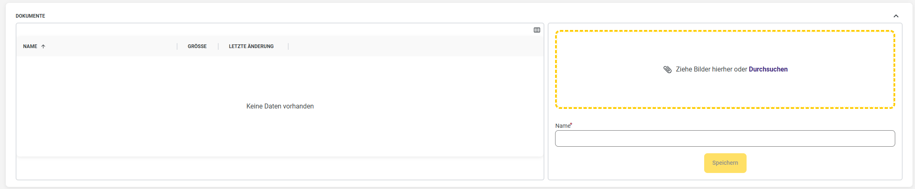Click the paperclip attachment icon
Viewport: 915px width, 189px height.
(668, 69)
